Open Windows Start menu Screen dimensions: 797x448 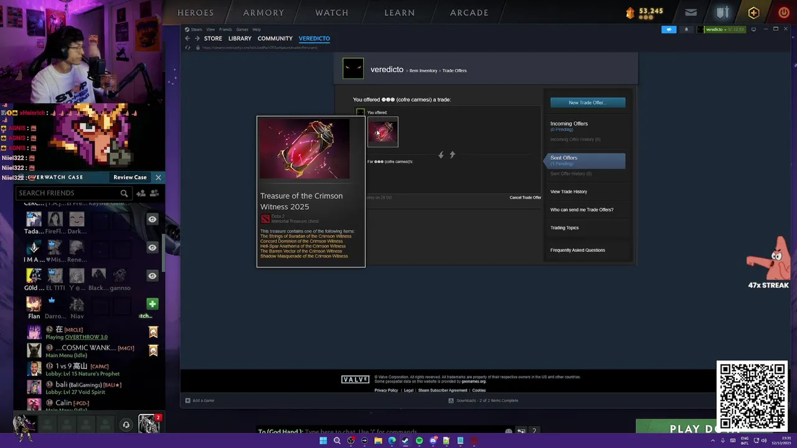(323, 441)
